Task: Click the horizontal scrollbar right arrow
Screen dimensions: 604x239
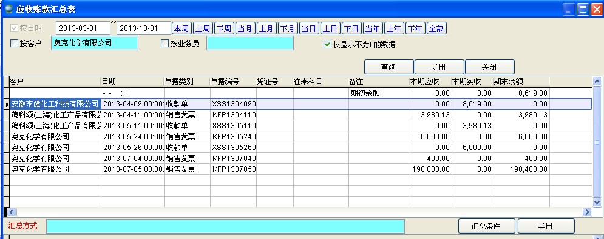Action: (588, 212)
